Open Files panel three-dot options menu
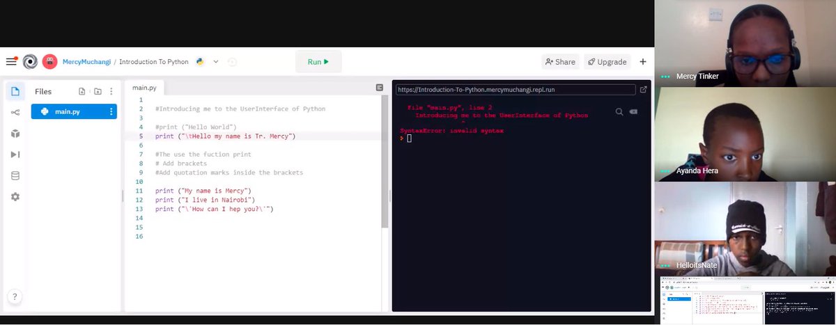 111,91
